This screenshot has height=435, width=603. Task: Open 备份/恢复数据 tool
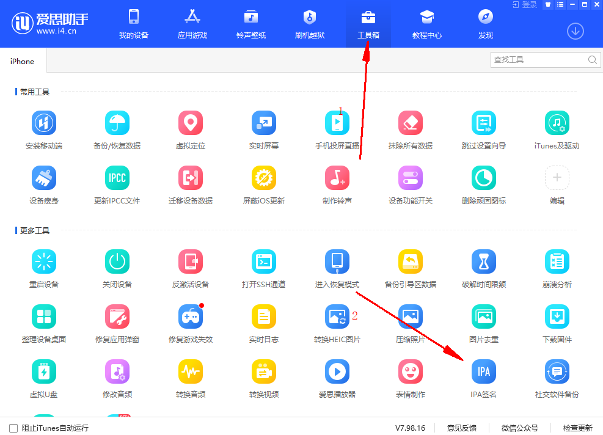click(x=117, y=123)
